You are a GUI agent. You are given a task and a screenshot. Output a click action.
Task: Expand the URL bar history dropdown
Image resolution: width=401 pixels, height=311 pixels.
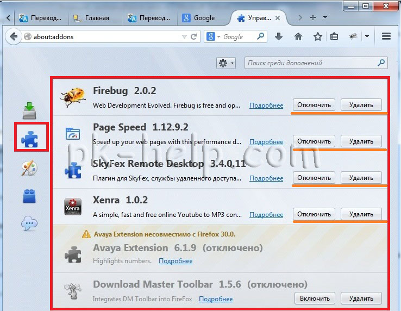[x=184, y=37]
